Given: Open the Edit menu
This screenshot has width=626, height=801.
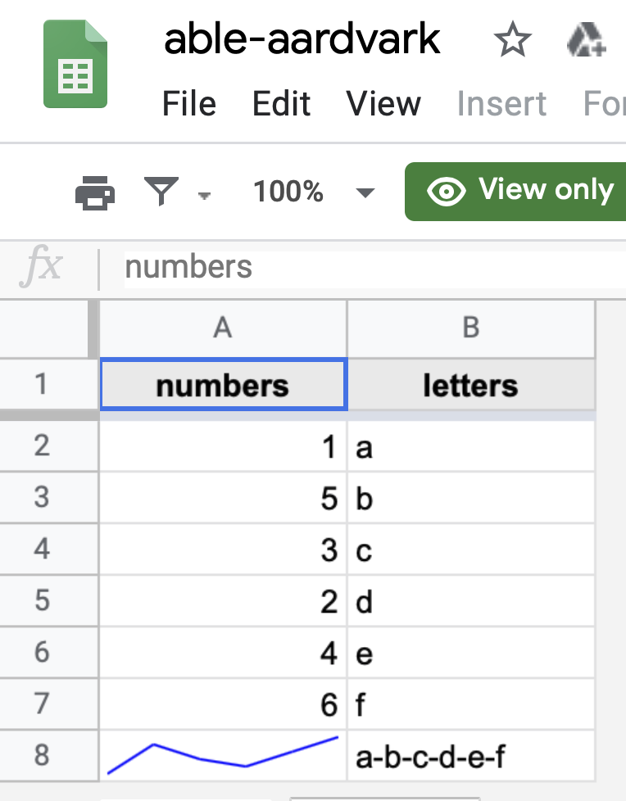Looking at the screenshot, I should tap(281, 104).
